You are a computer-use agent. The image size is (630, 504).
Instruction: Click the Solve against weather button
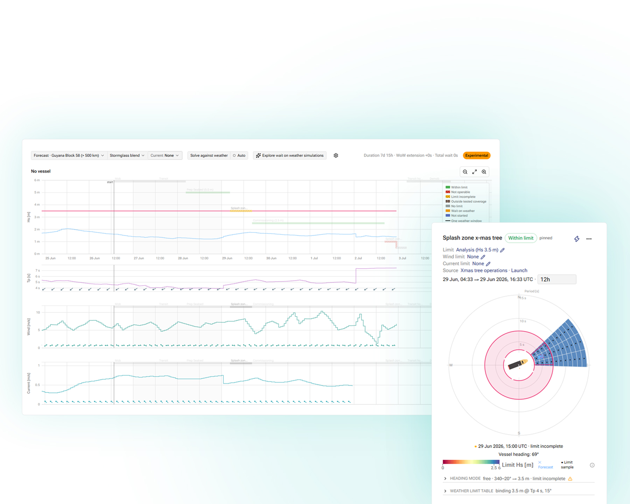pyautogui.click(x=209, y=155)
